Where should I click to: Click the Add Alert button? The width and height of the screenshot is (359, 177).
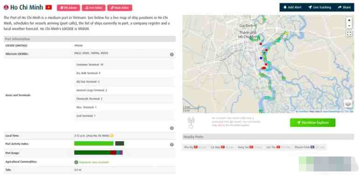click(x=292, y=7)
